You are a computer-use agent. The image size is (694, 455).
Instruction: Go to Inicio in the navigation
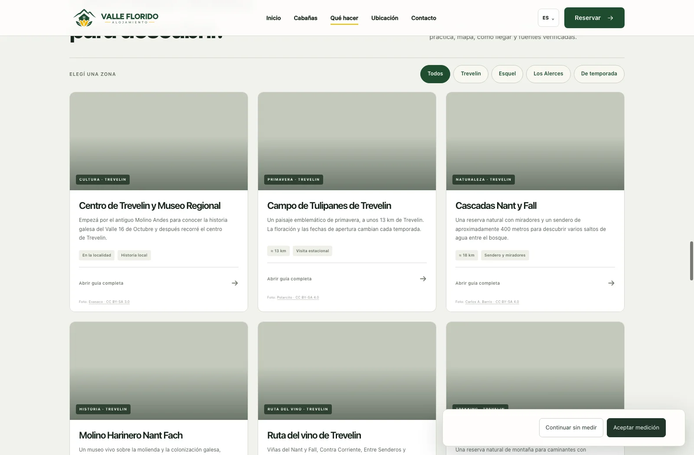[273, 18]
